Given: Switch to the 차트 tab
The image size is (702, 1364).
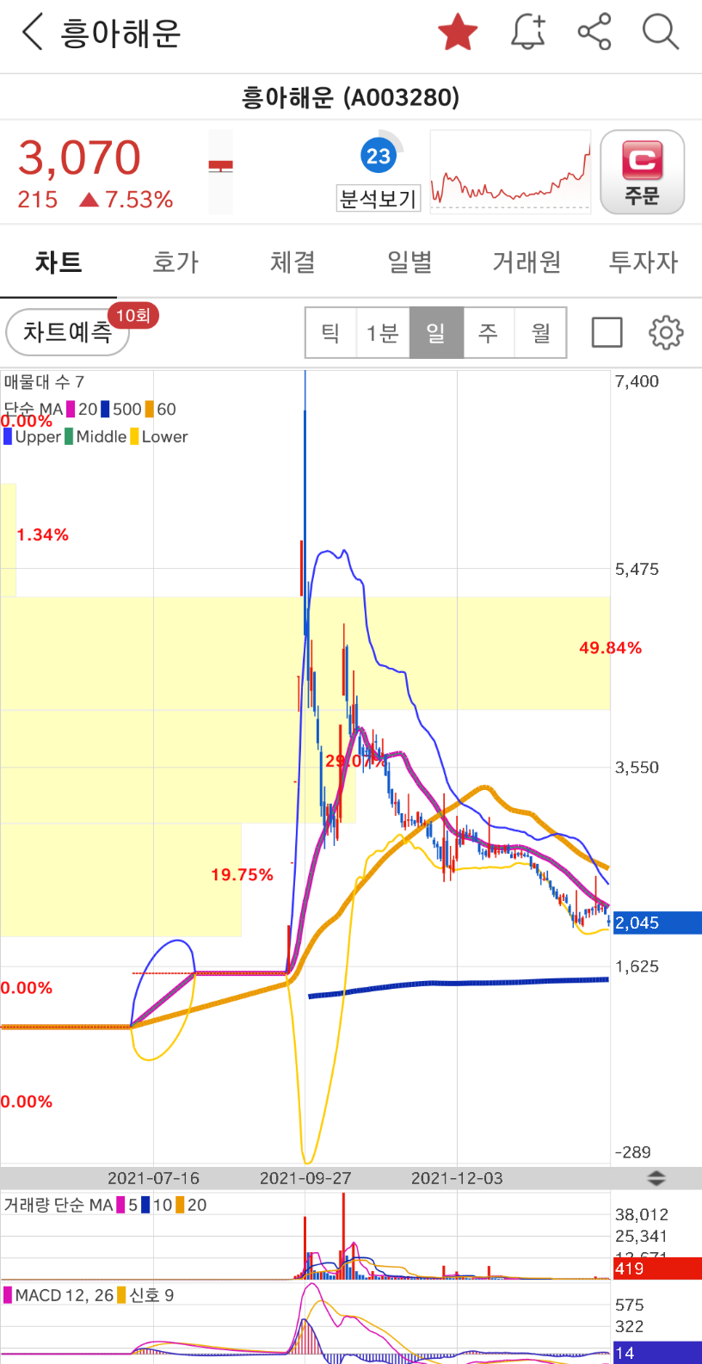Looking at the screenshot, I should pos(58,262).
